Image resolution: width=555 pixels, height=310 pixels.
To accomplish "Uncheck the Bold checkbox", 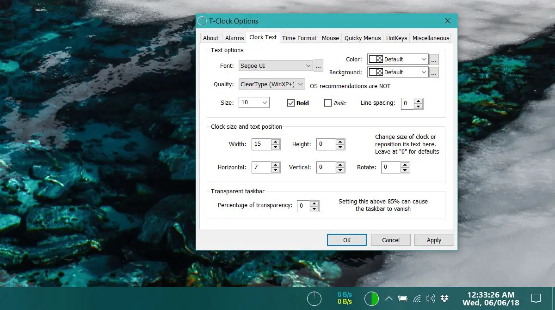I will 291,103.
